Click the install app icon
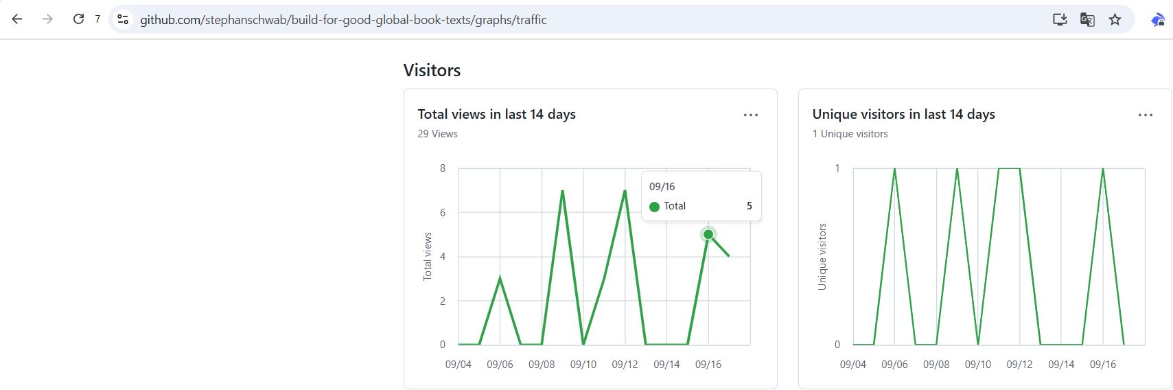This screenshot has width=1173, height=390. point(1060,19)
